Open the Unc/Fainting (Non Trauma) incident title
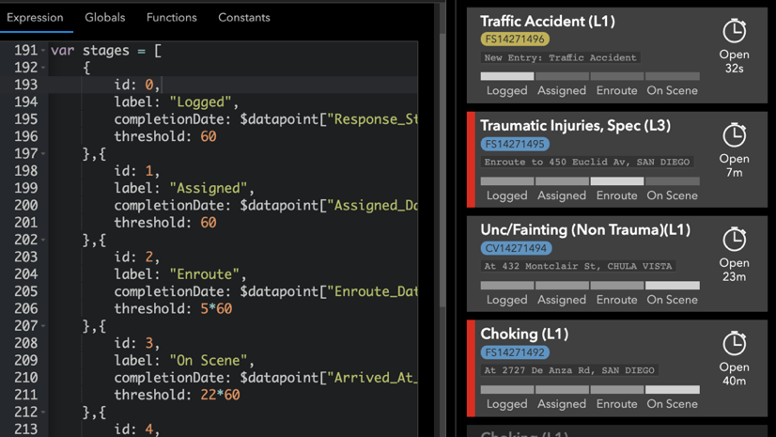 584,229
